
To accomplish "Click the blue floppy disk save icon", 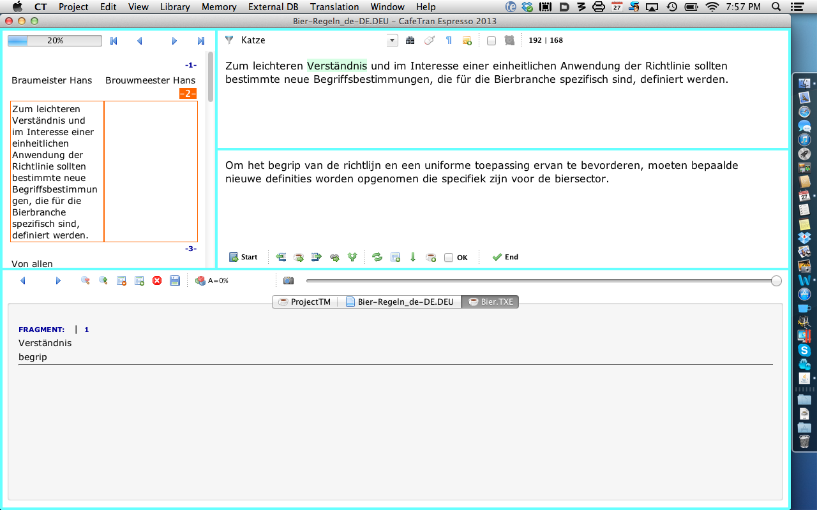I will [175, 280].
